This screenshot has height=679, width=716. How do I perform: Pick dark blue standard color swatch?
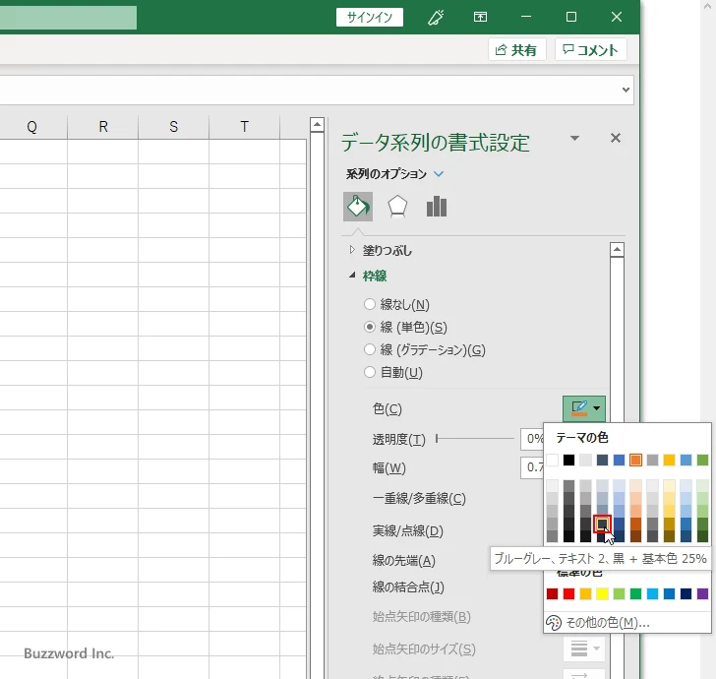click(686, 593)
